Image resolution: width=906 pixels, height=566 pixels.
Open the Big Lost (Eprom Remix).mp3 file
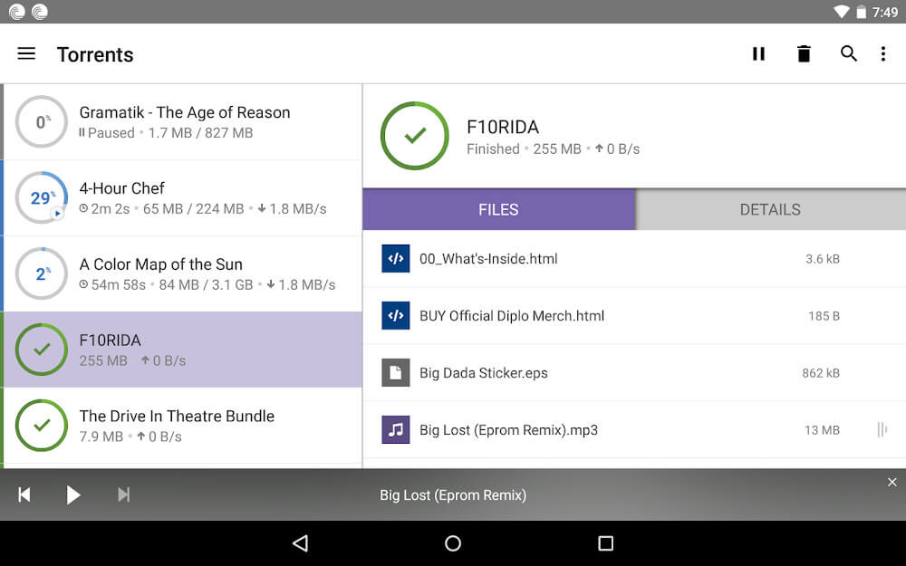(634, 429)
